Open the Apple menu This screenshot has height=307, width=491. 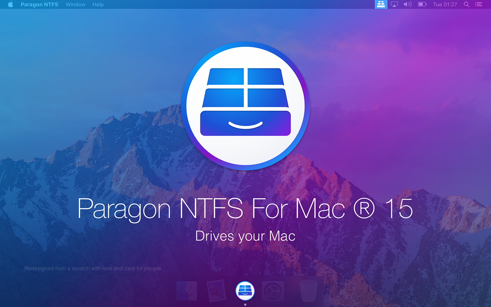tap(11, 5)
